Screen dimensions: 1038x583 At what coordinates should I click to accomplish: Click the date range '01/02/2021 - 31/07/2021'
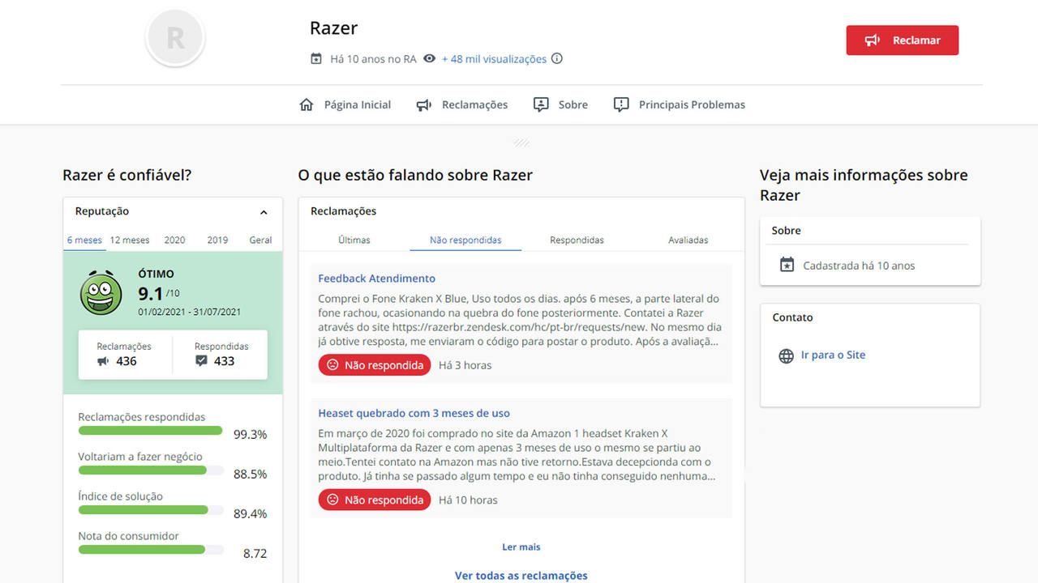point(189,312)
